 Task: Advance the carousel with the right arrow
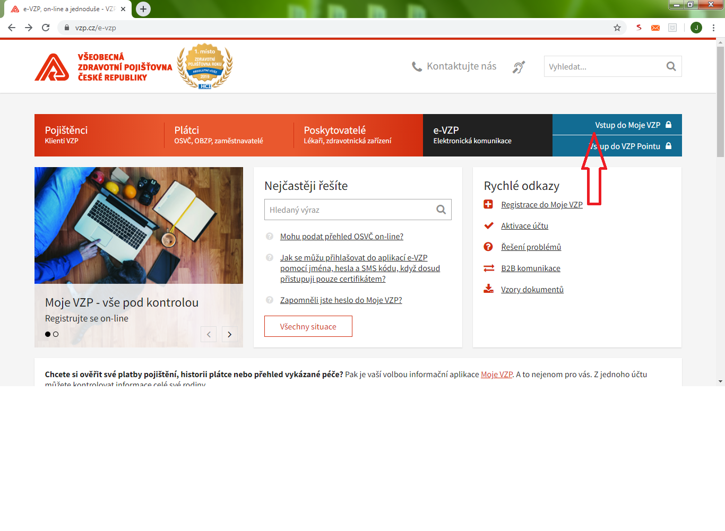click(x=229, y=334)
